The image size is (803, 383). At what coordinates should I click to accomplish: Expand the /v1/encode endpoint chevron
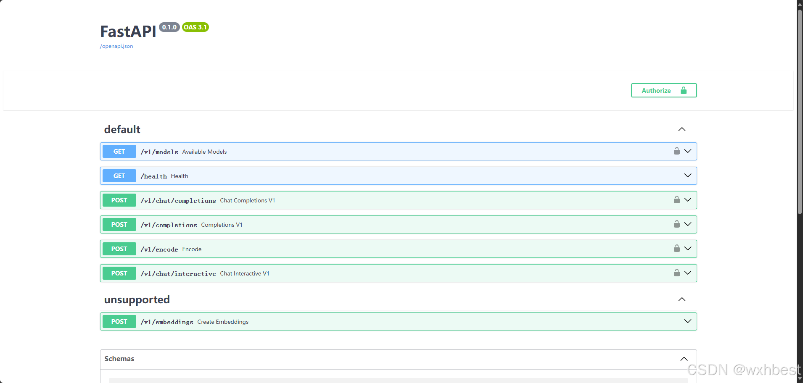pyautogui.click(x=688, y=249)
